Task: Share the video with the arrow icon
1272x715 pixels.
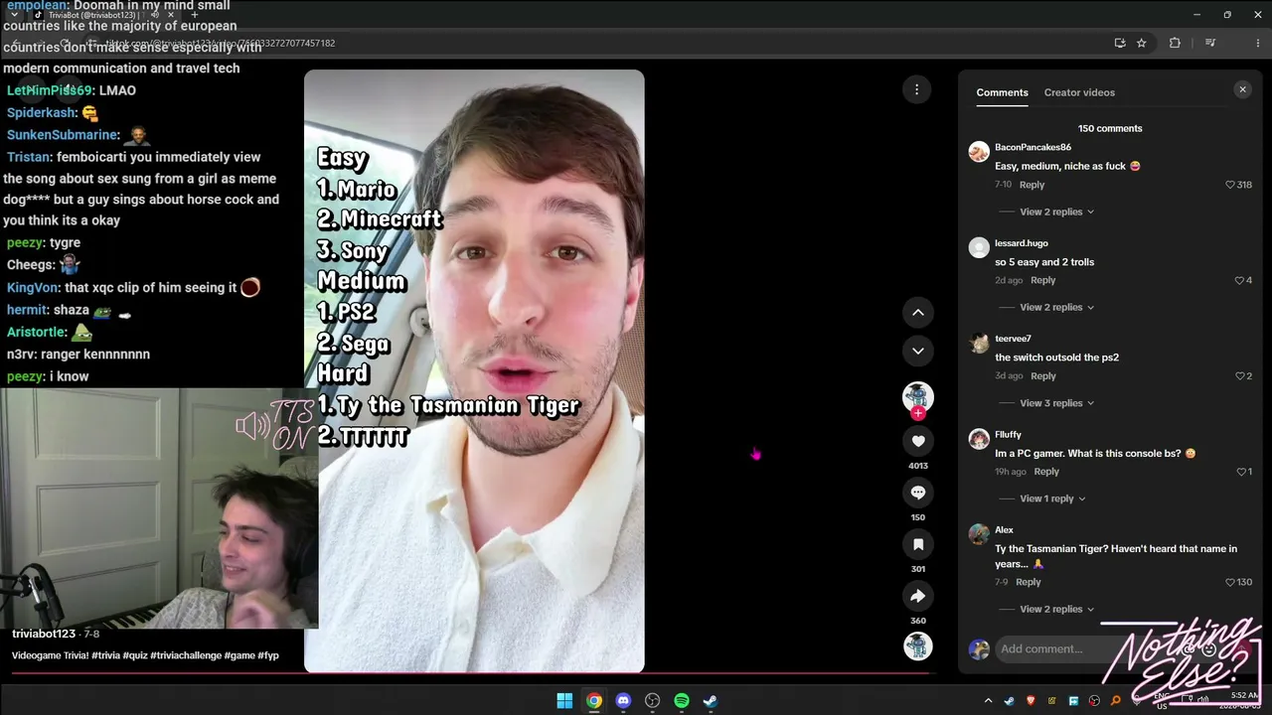Action: 918,596
